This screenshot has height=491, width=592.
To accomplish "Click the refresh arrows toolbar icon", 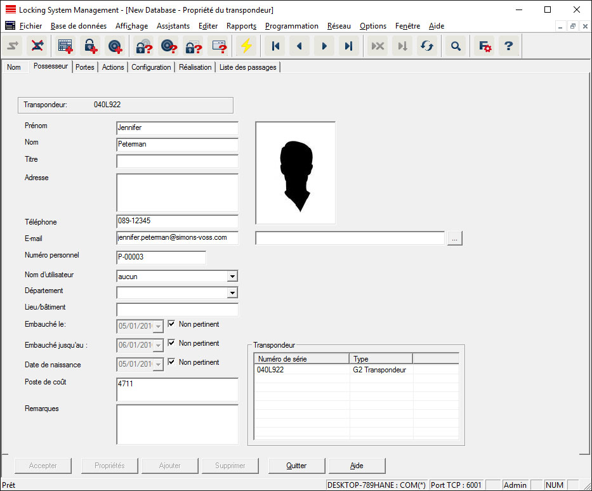I will tap(427, 46).
